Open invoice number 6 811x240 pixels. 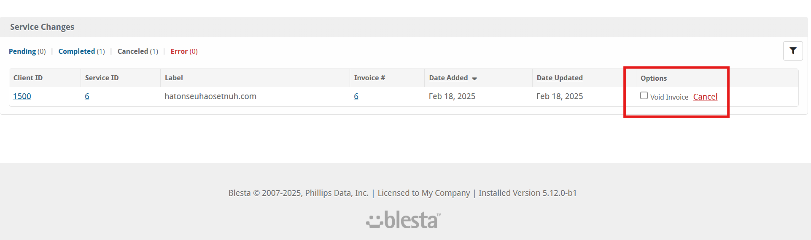coord(356,96)
